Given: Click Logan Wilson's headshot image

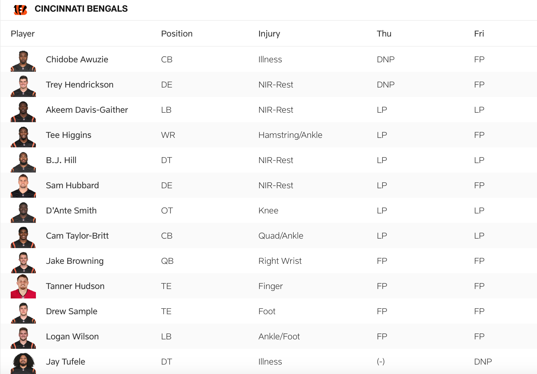Looking at the screenshot, I should tap(23, 338).
